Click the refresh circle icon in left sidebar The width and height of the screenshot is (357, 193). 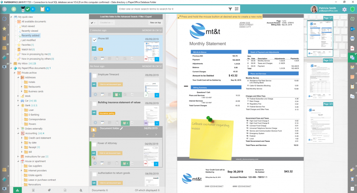(x=4, y=19)
